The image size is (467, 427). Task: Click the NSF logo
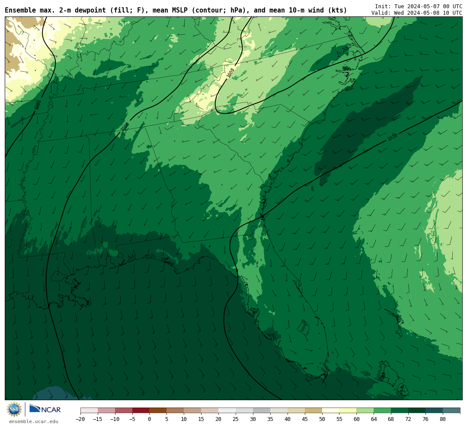point(14,409)
